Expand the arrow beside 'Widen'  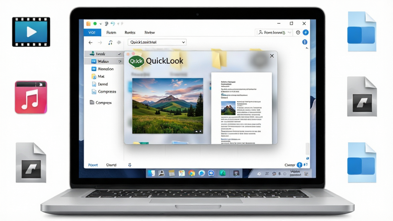click(x=120, y=62)
